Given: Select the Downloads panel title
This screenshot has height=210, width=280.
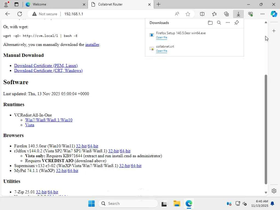Looking at the screenshot, I should point(159,23).
